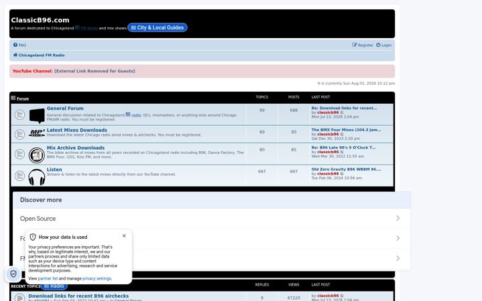This screenshot has height=301, width=482.
Task: Open Latest Mixes Downloads forum
Action: pos(77,130)
